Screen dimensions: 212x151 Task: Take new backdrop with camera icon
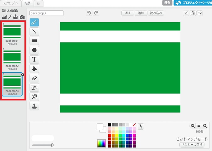22,17
